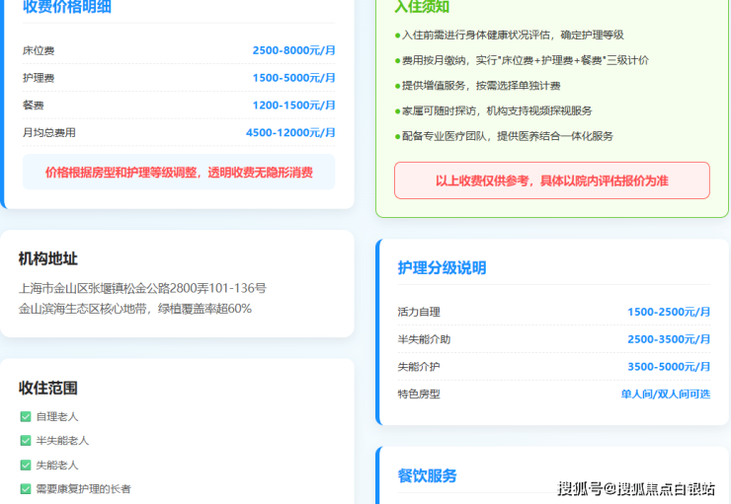
Task: Click the 护理费 row label
Action: coord(39,78)
